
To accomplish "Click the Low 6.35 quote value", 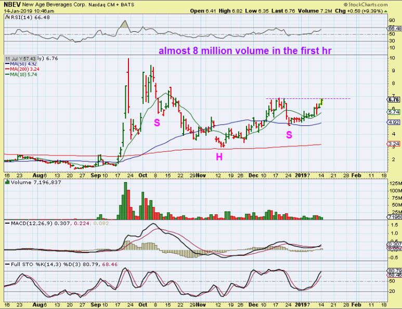I will [256, 11].
